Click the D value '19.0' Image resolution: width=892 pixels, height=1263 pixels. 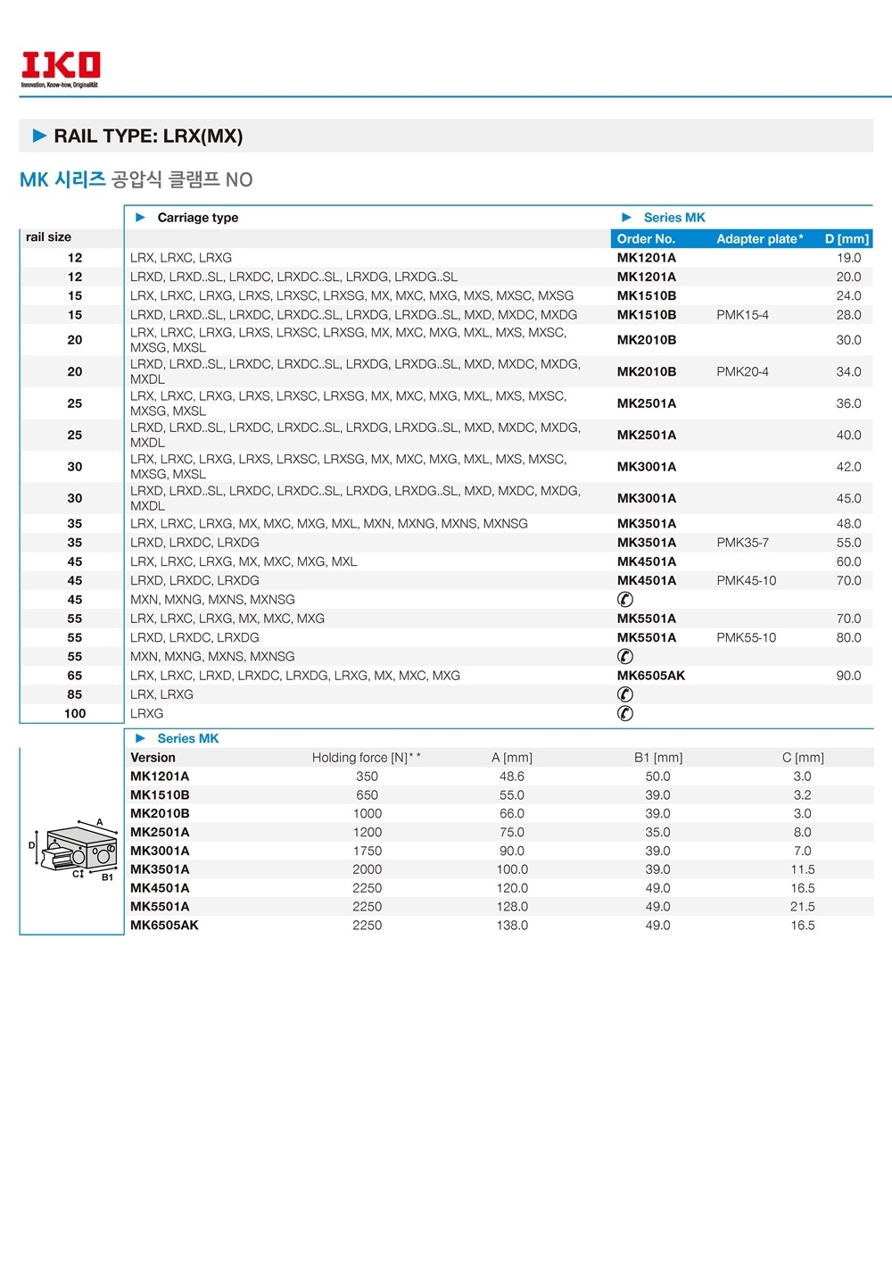coord(849,258)
